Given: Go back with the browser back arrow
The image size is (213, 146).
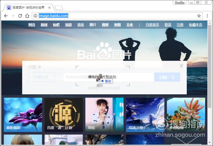Looking at the screenshot, I should pyautogui.click(x=6, y=16).
